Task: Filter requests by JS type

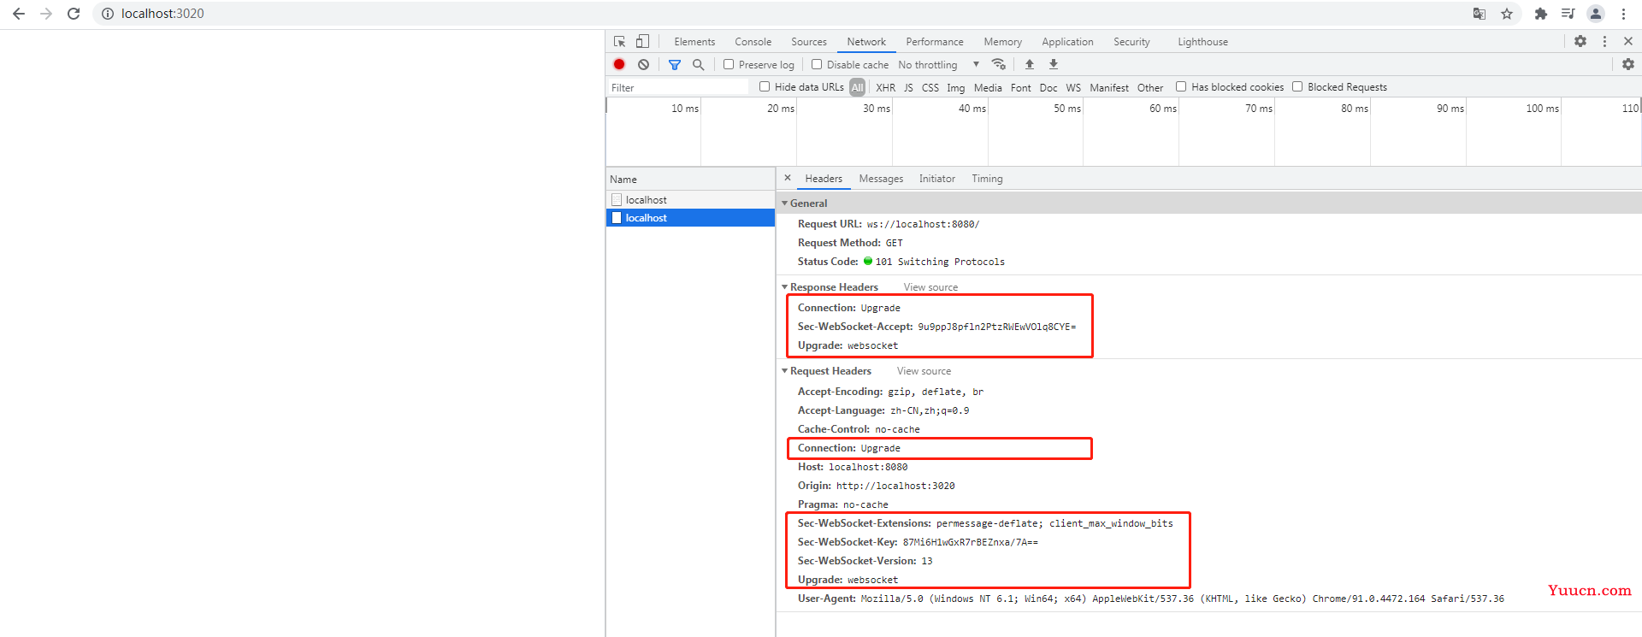Action: (x=908, y=87)
